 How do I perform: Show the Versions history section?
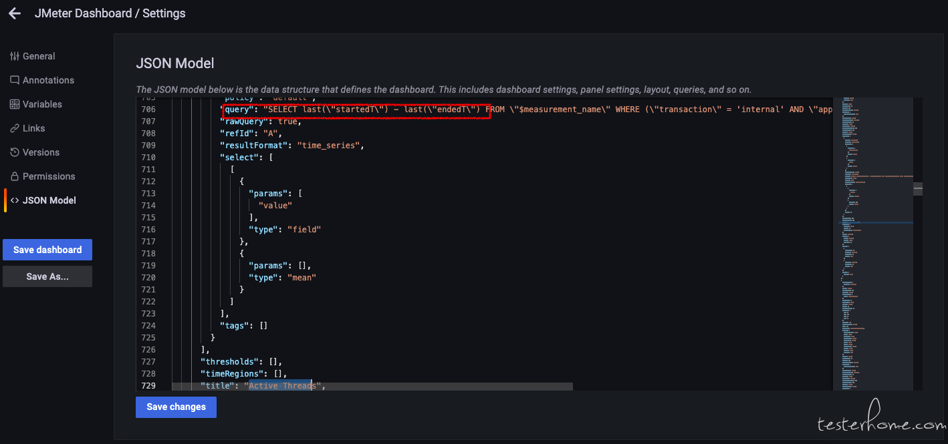(35, 152)
